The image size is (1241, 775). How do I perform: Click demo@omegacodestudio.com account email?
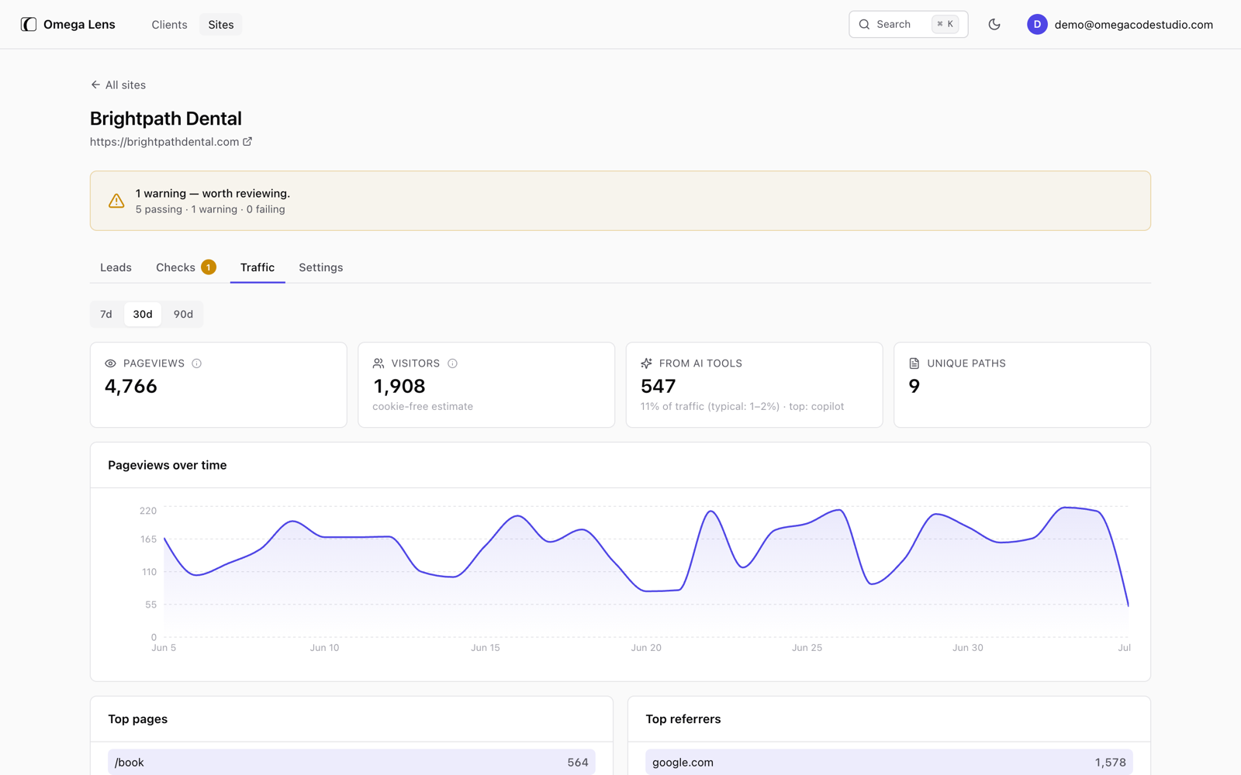click(1133, 25)
